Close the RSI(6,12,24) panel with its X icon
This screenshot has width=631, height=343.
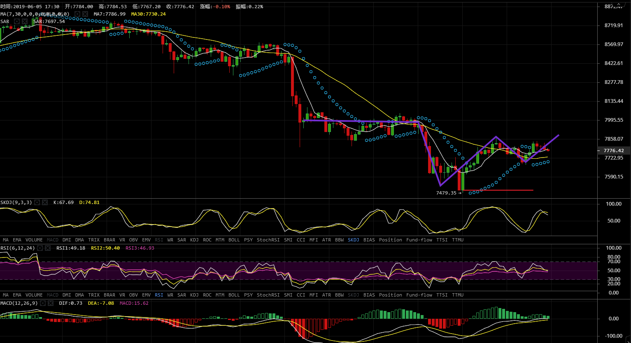[48, 248]
